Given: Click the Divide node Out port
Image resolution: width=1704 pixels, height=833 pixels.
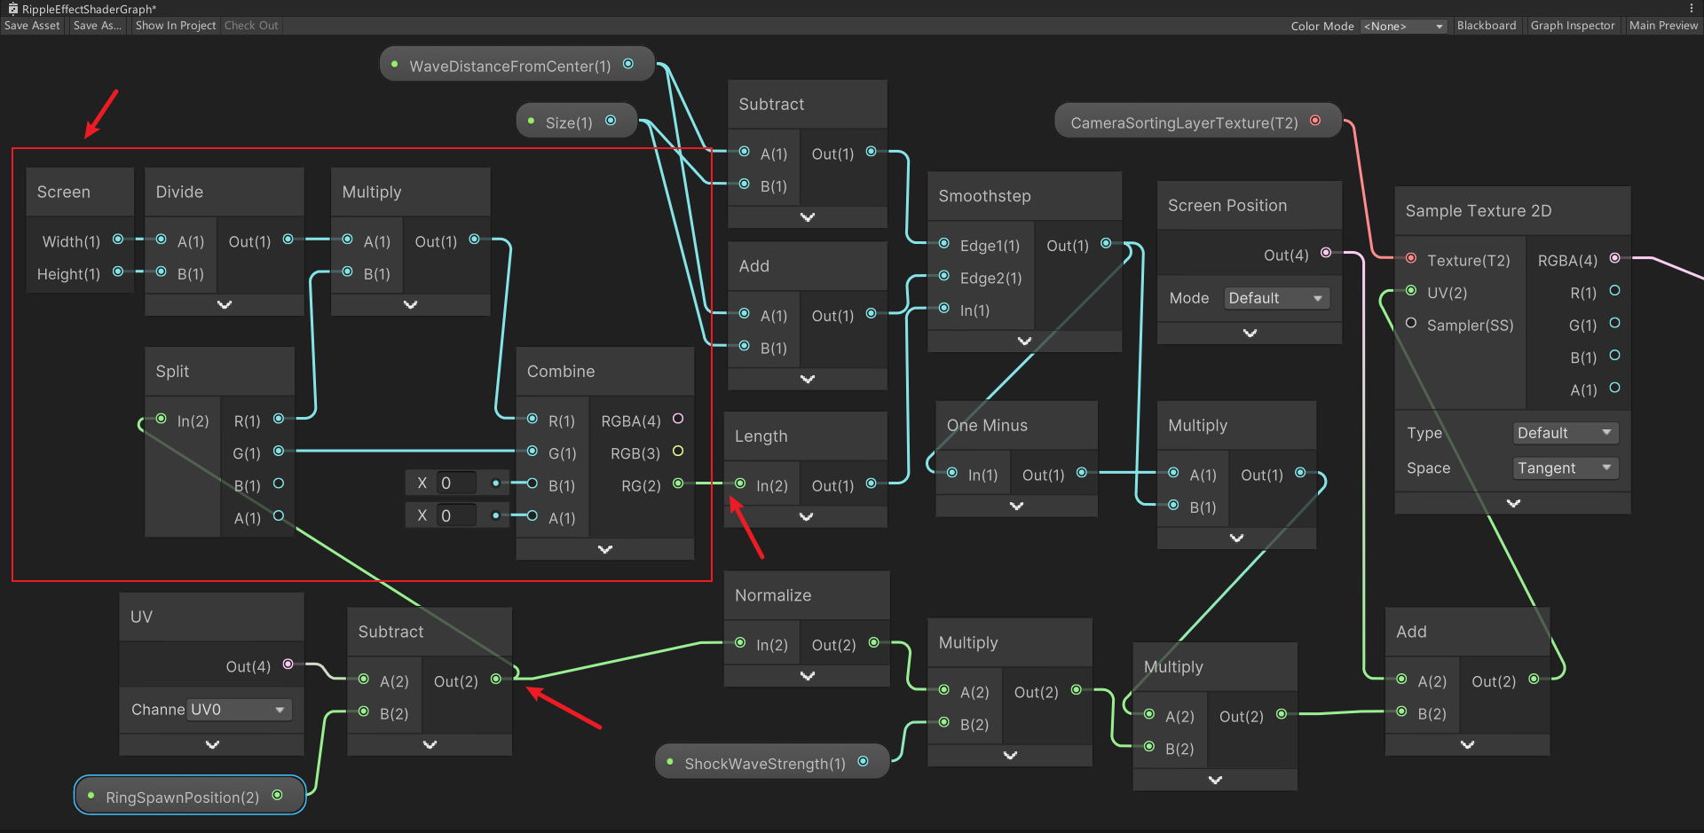Looking at the screenshot, I should pos(288,240).
